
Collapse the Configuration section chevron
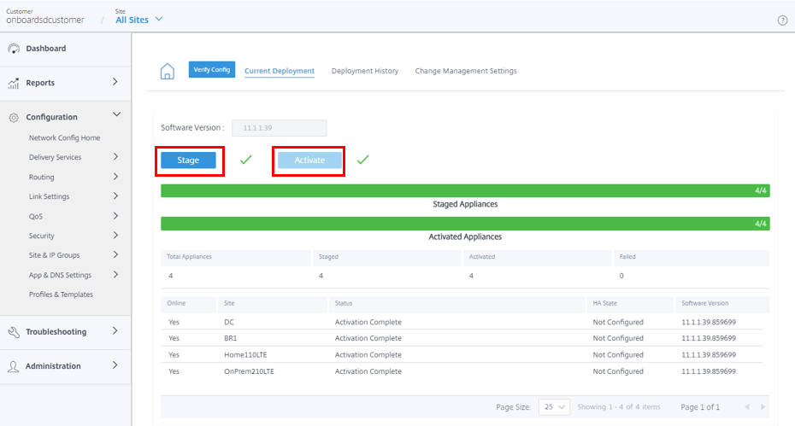click(116, 114)
